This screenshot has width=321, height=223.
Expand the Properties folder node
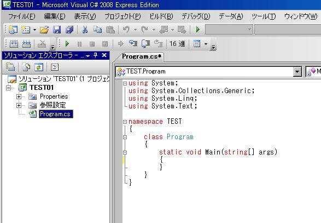[19, 96]
